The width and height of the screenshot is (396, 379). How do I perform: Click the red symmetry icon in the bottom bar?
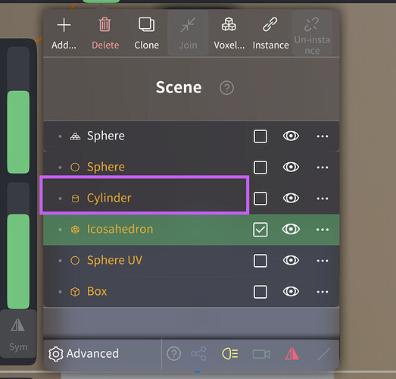[292, 353]
